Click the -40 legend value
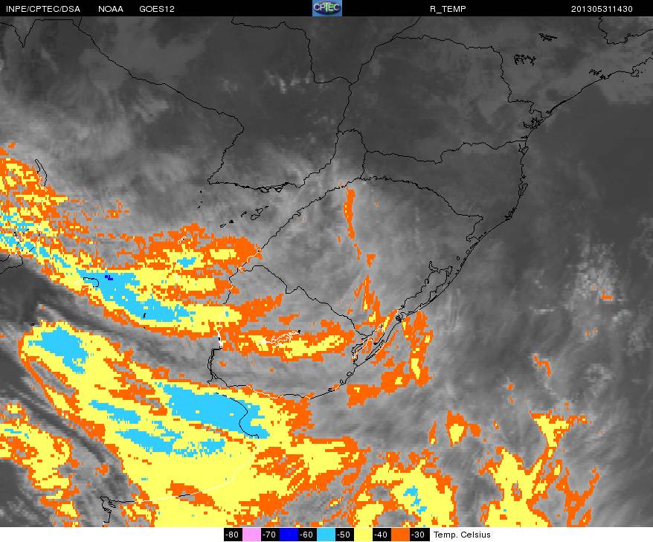This screenshot has width=653, height=542. point(382,535)
